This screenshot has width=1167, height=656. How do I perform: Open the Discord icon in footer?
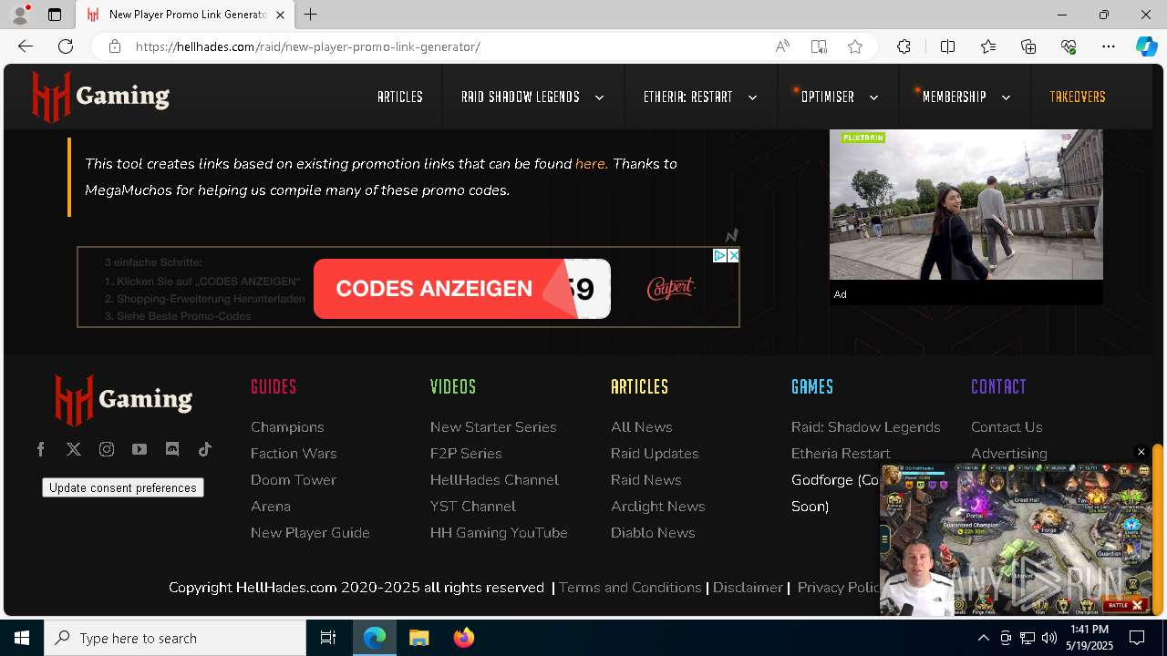pyautogui.click(x=172, y=449)
